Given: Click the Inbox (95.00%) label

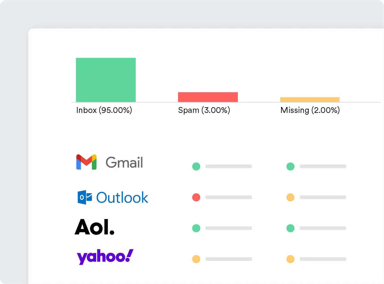Looking at the screenshot, I should tap(104, 110).
